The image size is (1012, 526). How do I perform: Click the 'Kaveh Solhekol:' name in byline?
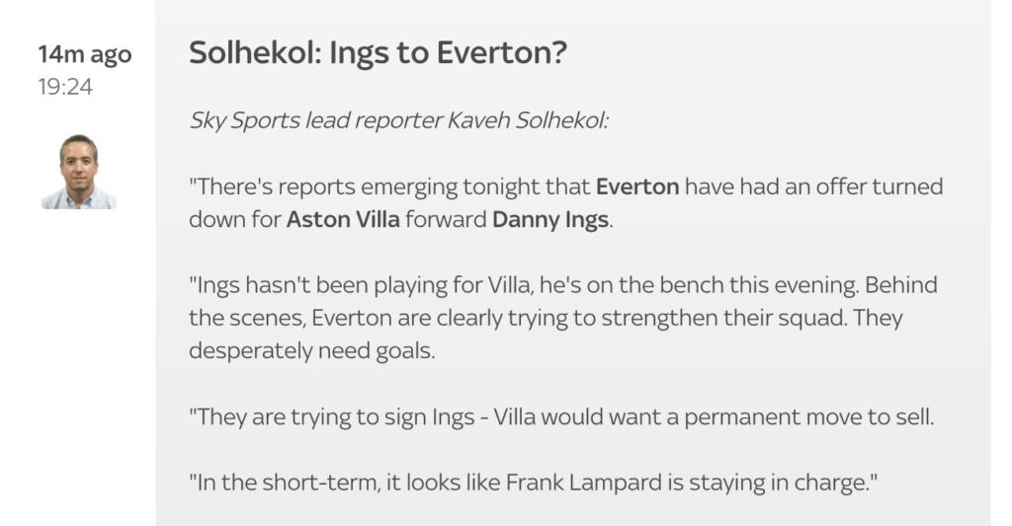(528, 120)
